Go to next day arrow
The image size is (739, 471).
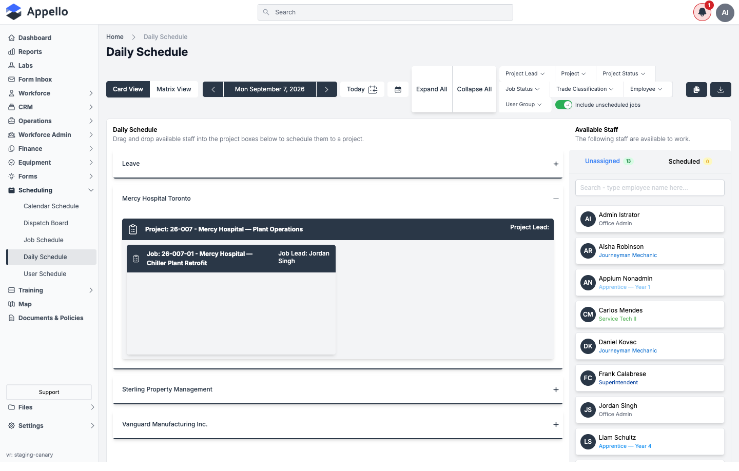326,89
